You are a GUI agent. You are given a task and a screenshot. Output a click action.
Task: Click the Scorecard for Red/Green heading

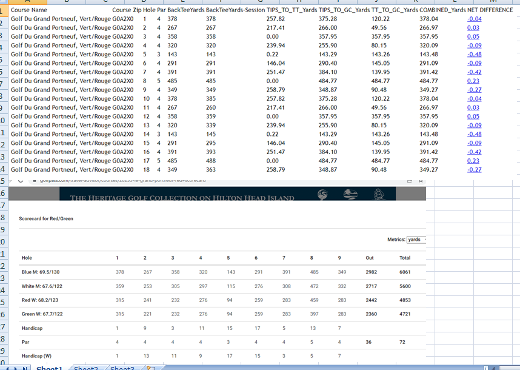(46, 219)
